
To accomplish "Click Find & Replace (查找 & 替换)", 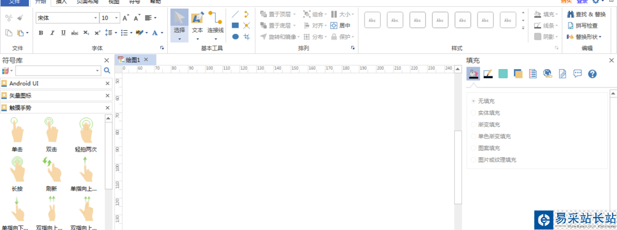I will 586,15.
